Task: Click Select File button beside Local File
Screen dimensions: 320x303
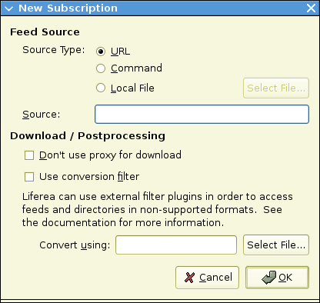Action: pos(276,88)
